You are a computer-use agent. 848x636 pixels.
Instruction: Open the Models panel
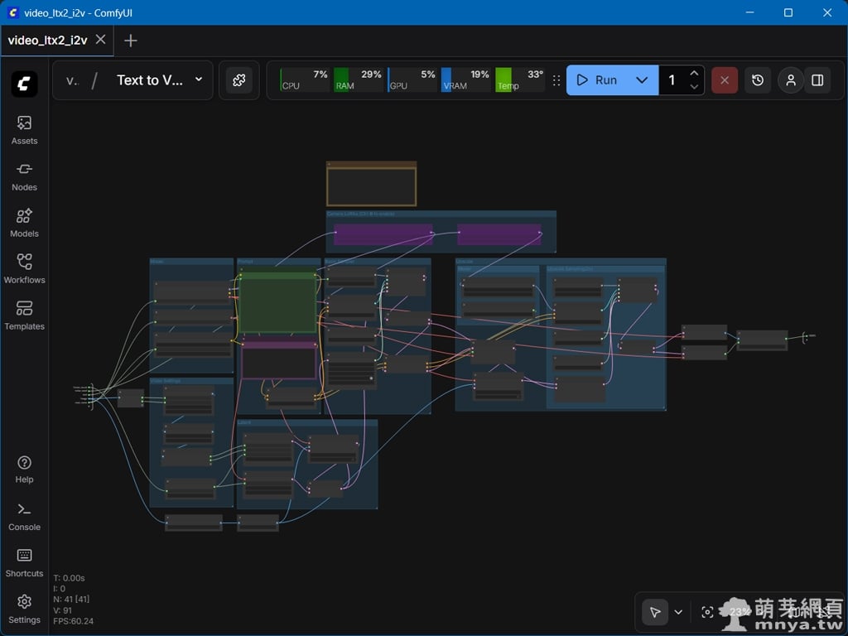[x=24, y=223]
